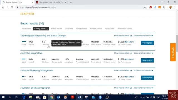More metrics details for Journal of Informetrics

pyautogui.click(x=123, y=53)
